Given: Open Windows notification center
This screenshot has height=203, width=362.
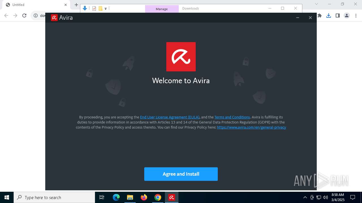Looking at the screenshot, I should (x=353, y=197).
